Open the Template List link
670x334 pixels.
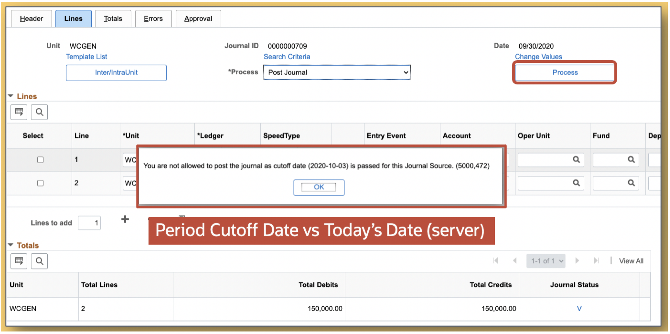(86, 57)
